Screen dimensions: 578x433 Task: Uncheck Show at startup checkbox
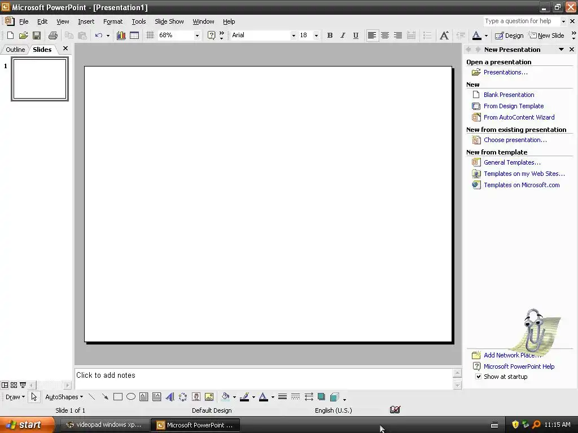(478, 376)
